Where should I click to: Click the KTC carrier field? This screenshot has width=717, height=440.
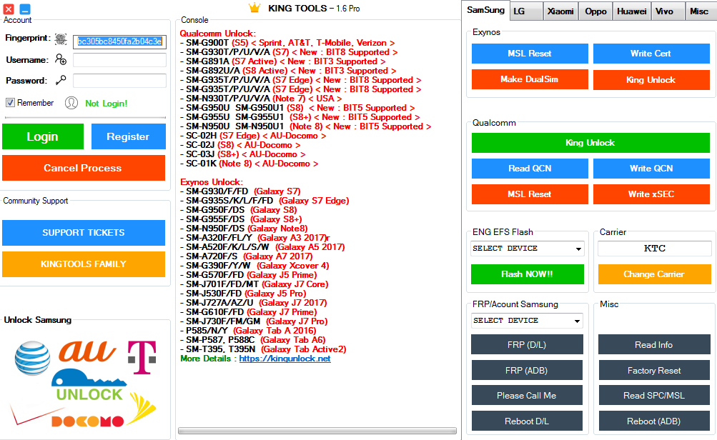pyautogui.click(x=654, y=249)
